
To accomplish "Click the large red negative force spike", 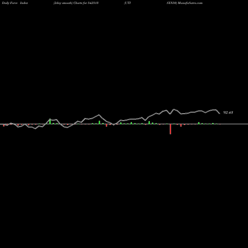I will pos(170,129).
